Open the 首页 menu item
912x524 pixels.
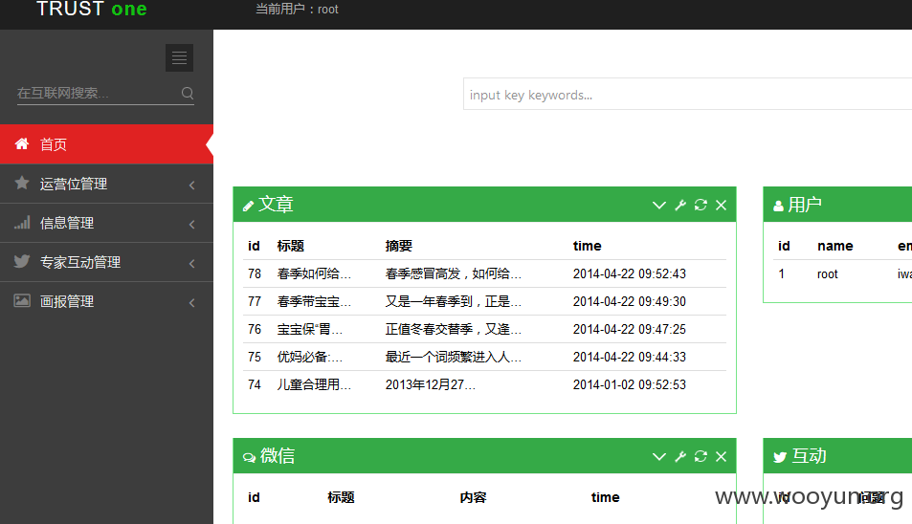click(x=106, y=144)
